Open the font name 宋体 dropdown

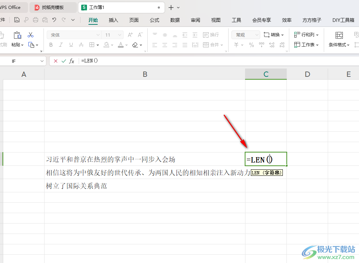click(98, 35)
